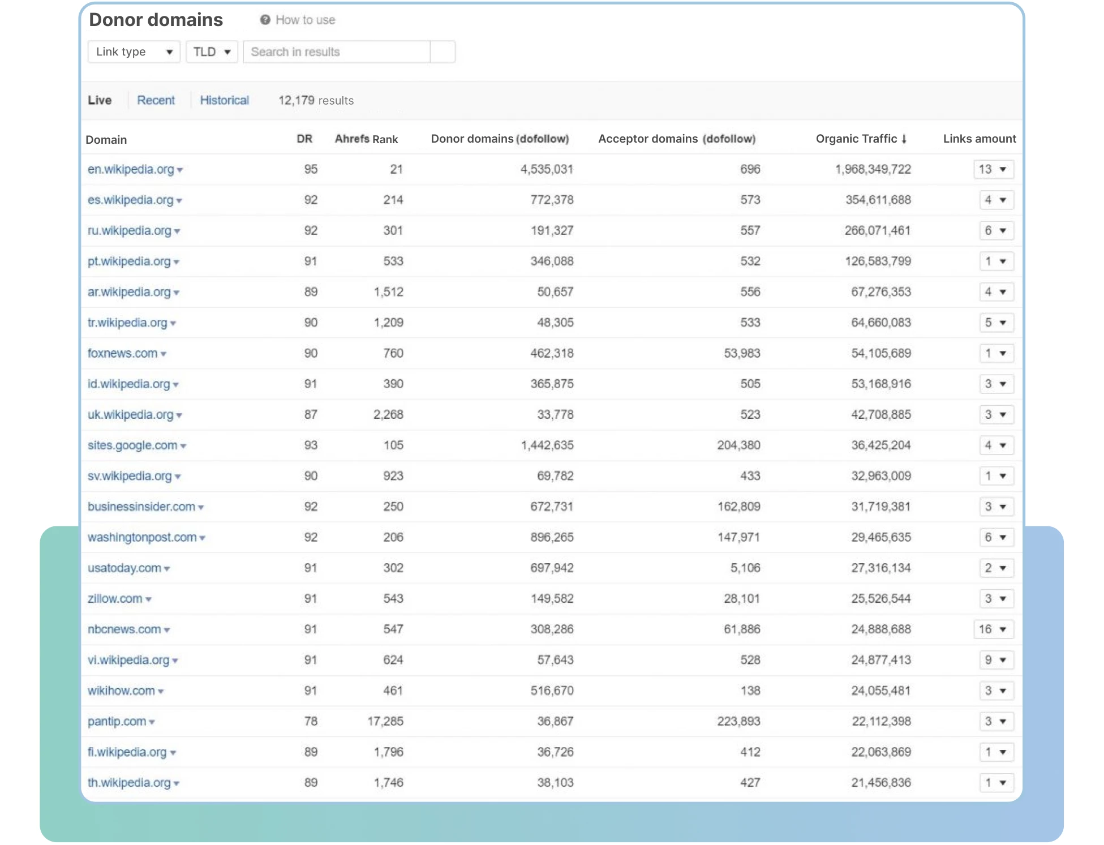Expand the links amount 16 dropdown for nbcnews.com
This screenshot has height=845, width=1104.
point(994,629)
